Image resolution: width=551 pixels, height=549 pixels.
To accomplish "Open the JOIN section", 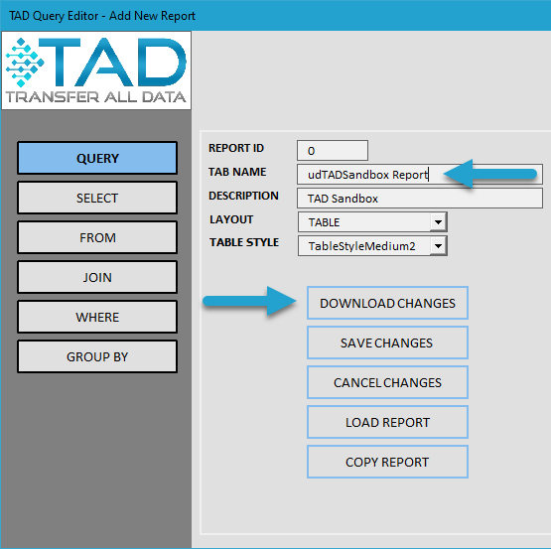I will point(97,277).
